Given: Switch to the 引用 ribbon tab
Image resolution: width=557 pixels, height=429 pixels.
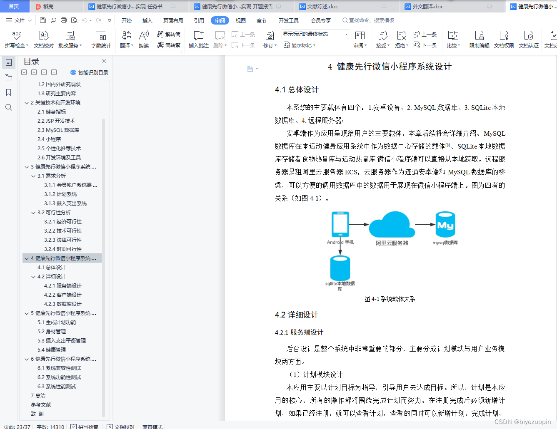Looking at the screenshot, I should tap(199, 20).
